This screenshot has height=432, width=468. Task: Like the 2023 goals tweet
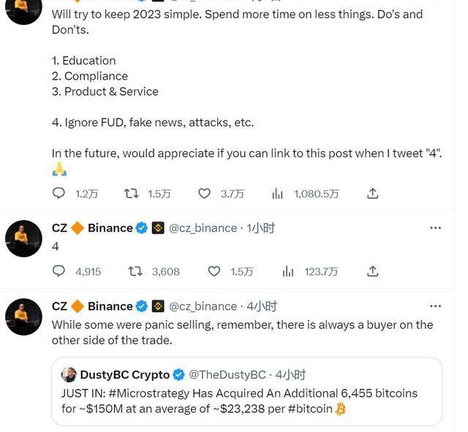click(205, 194)
